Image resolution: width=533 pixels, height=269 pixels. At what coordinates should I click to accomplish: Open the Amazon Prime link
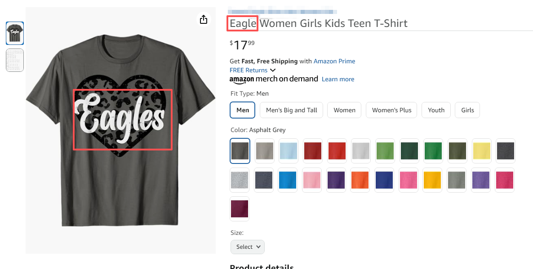(x=334, y=61)
